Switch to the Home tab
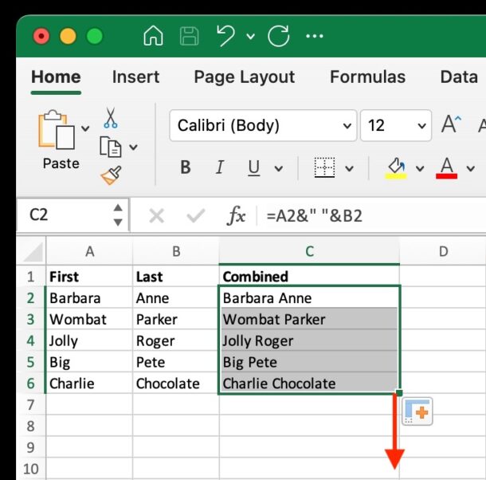Image resolution: width=486 pixels, height=480 pixels. coord(56,77)
